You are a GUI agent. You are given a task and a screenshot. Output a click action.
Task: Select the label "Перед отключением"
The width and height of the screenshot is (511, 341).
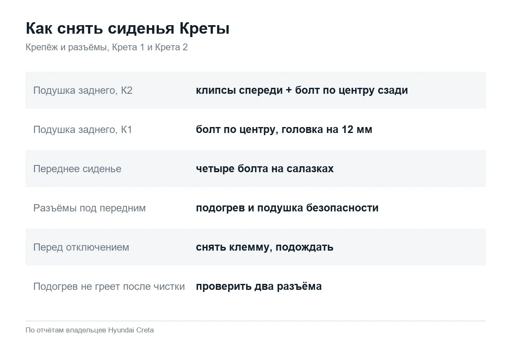coord(81,247)
